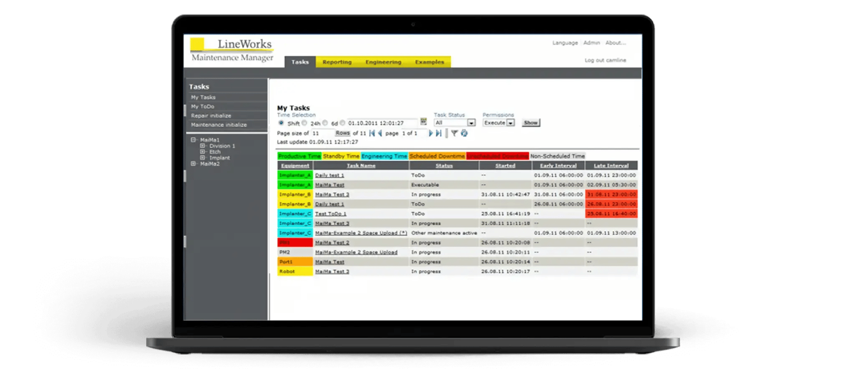Sort table by Task Name column
Screen dimensions: 855x369
(x=361, y=166)
